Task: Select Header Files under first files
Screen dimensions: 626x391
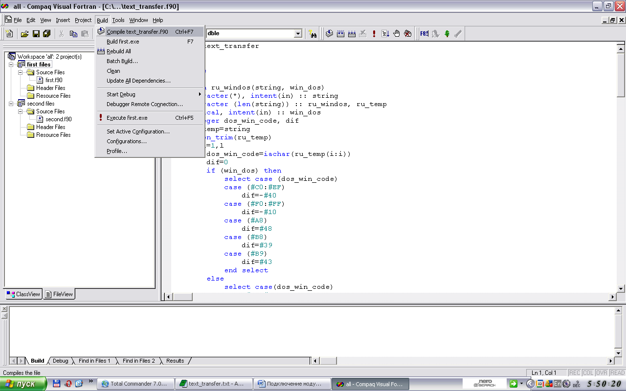Action: (50, 88)
